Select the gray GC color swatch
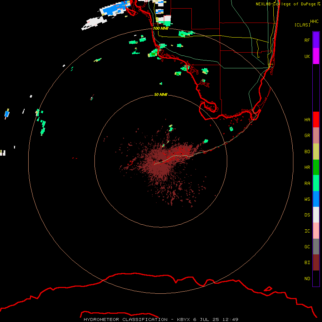Viewport: 322px width, 322px height. [x=316, y=247]
